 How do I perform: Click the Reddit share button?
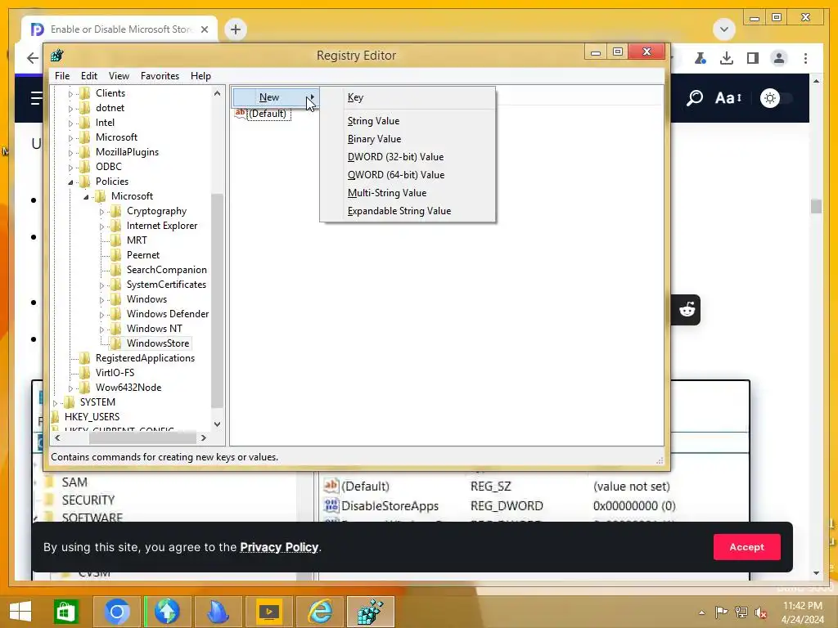coord(687,310)
